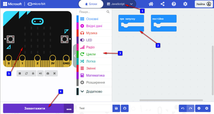Click the Увійти sign-in button
The height and width of the screenshot is (114, 214).
pos(204,4)
